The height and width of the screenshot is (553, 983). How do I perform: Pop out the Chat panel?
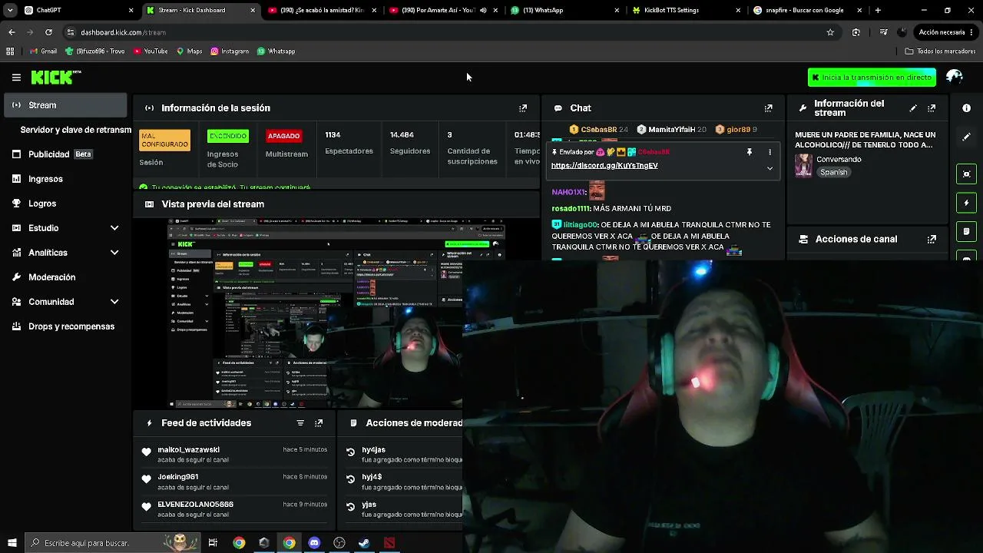pyautogui.click(x=768, y=108)
